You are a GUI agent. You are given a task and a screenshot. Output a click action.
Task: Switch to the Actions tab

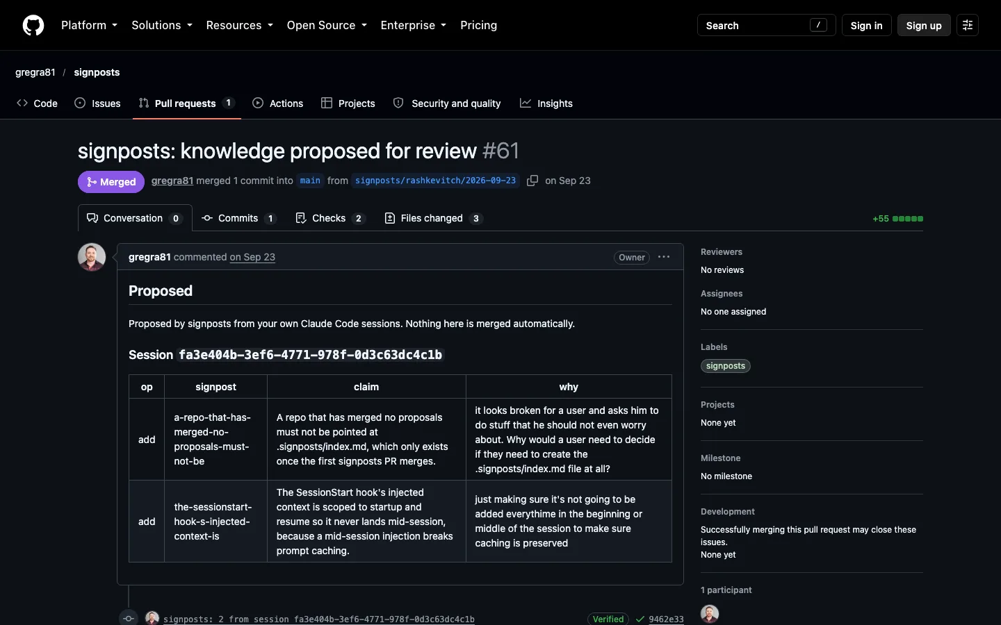pos(278,103)
